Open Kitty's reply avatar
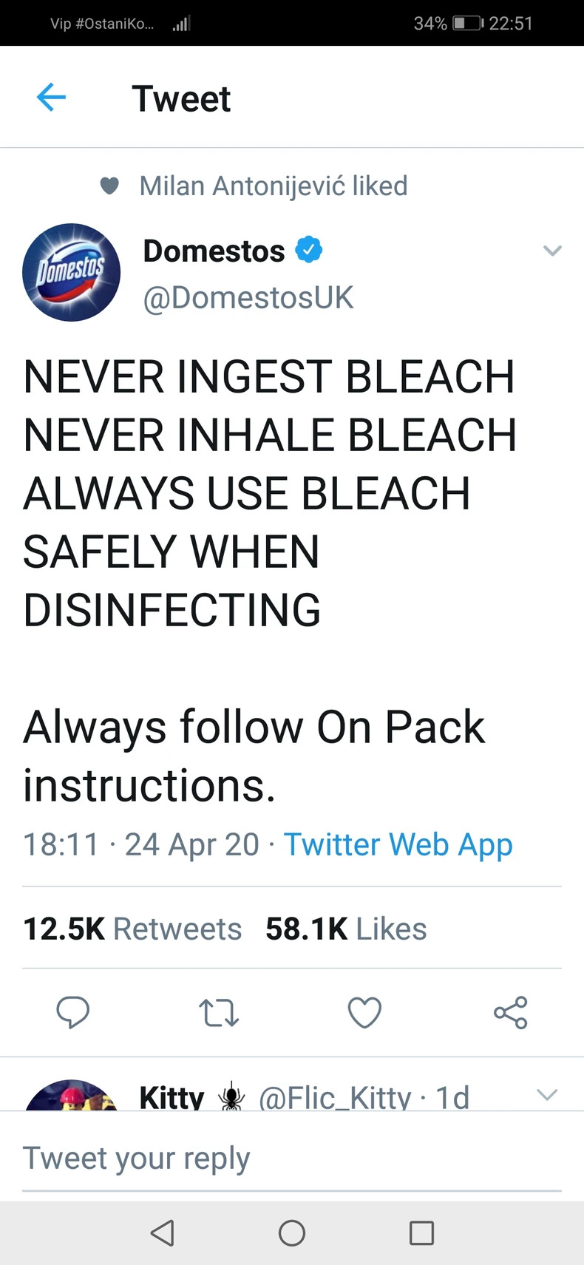 coord(71,1096)
